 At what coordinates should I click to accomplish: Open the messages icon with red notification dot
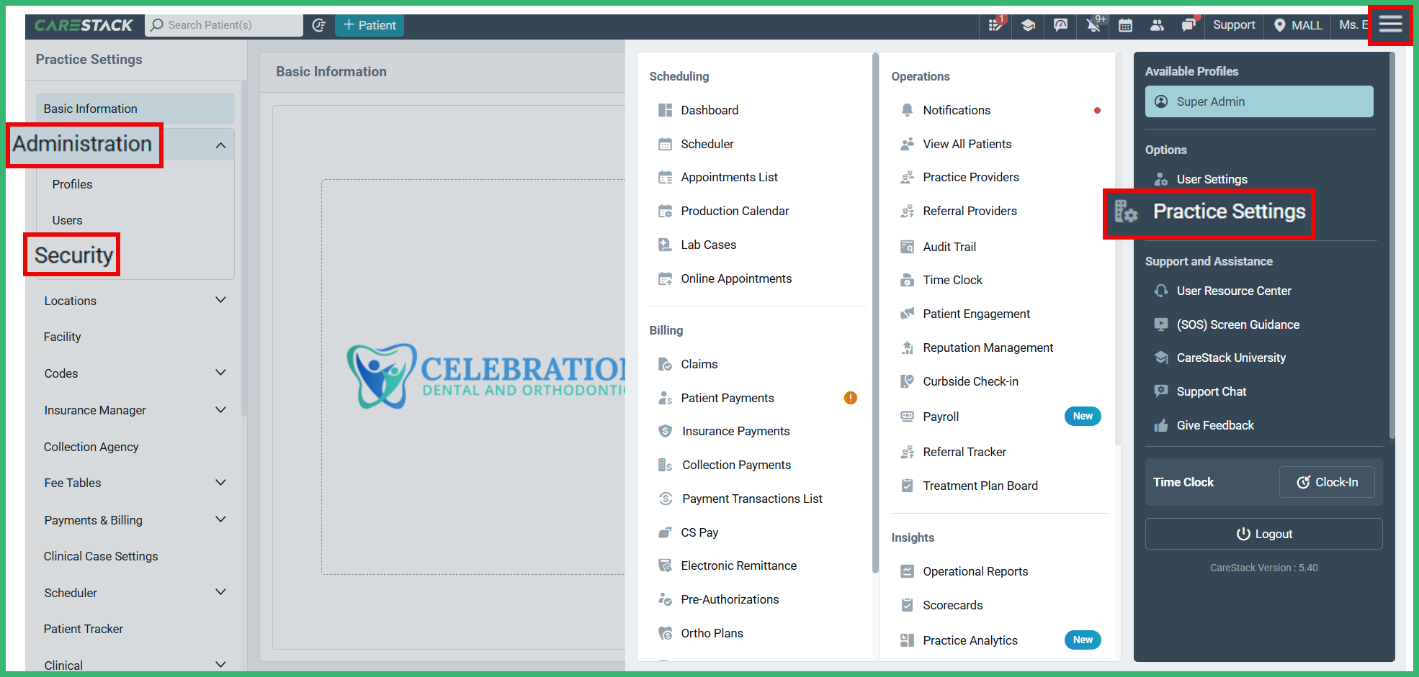(1189, 24)
